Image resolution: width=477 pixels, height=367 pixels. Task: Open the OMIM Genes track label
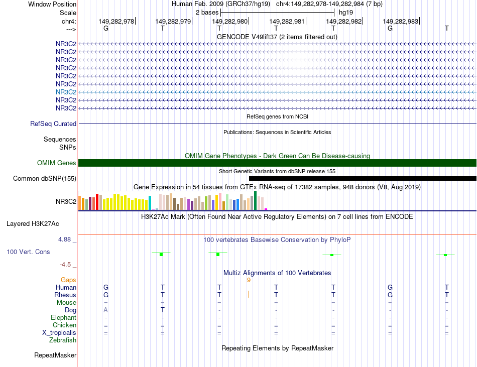(57, 163)
